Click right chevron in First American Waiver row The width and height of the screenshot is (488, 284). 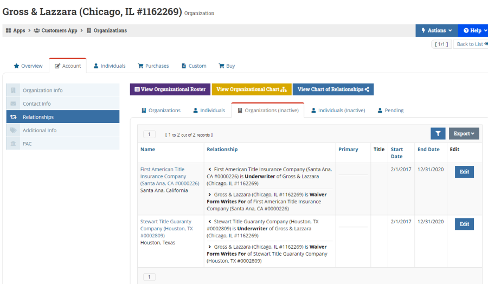pyautogui.click(x=210, y=195)
